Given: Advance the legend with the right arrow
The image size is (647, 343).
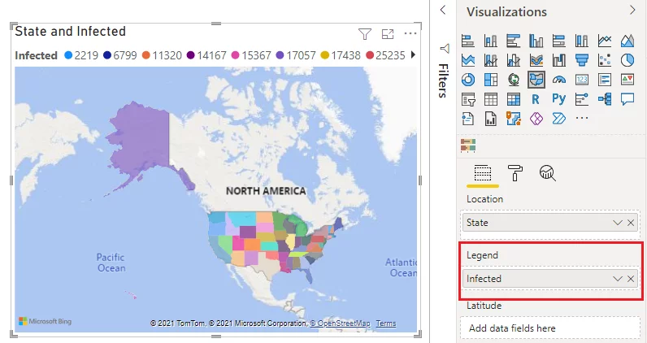Looking at the screenshot, I should point(413,54).
